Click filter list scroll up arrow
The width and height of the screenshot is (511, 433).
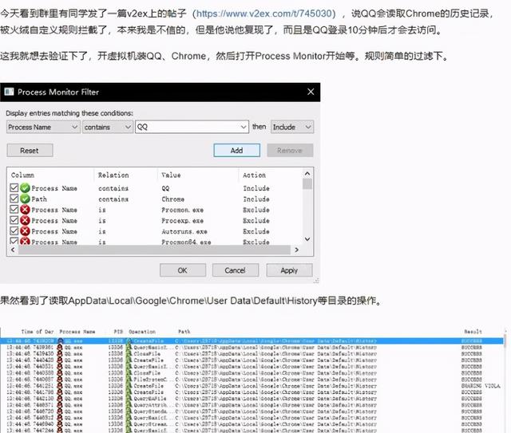pos(307,174)
